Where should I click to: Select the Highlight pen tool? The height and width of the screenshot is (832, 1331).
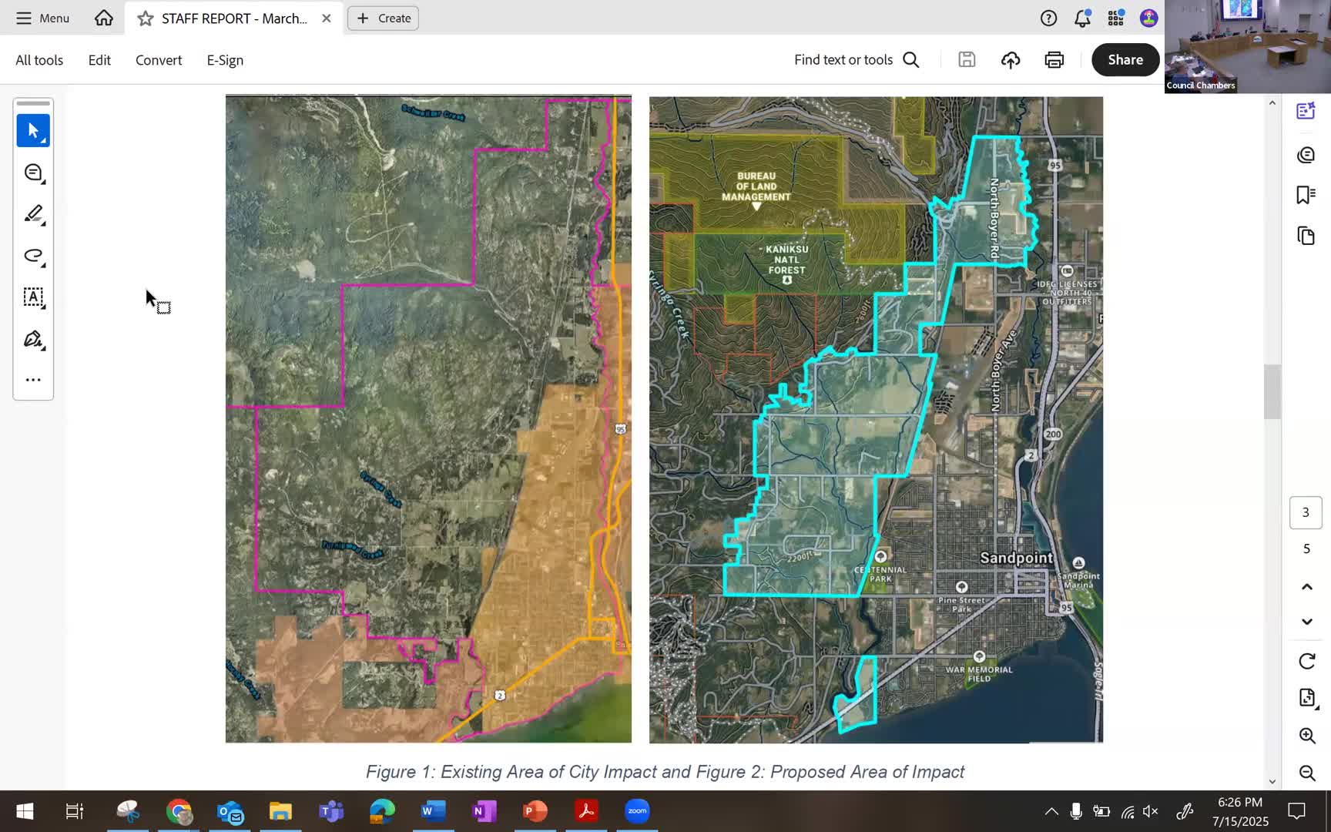(33, 214)
